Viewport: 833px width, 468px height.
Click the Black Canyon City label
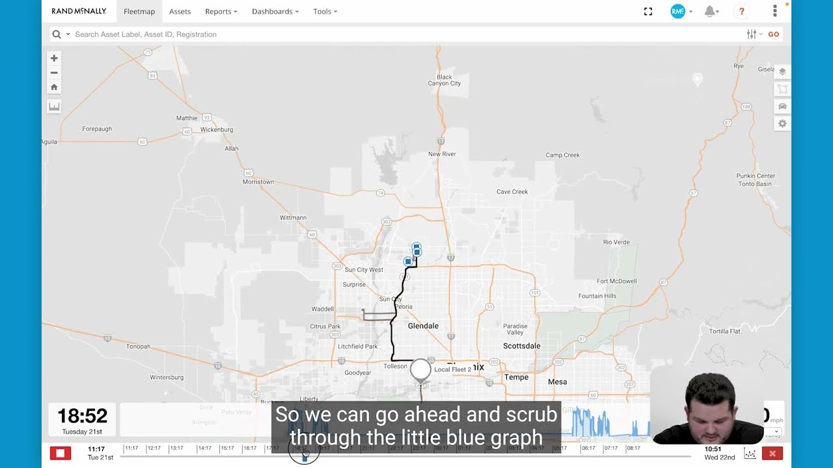pyautogui.click(x=444, y=80)
